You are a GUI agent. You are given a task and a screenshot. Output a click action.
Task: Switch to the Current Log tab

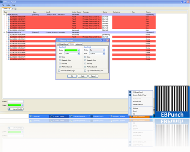tap(6, 8)
